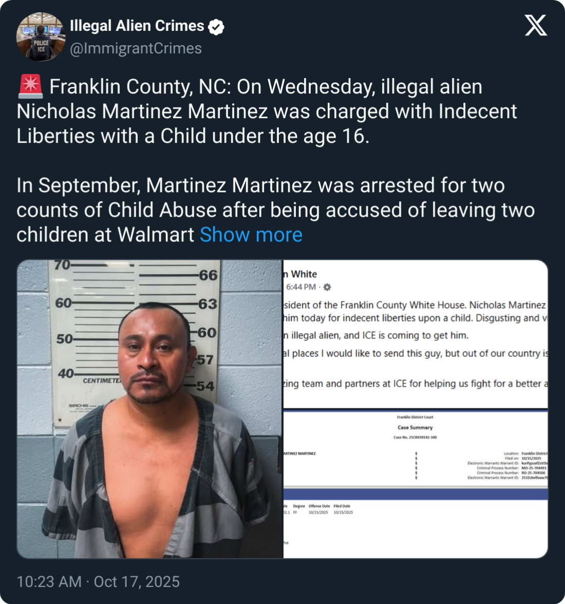
Task: Click the 6:44 PM post time
Action: pos(301,287)
